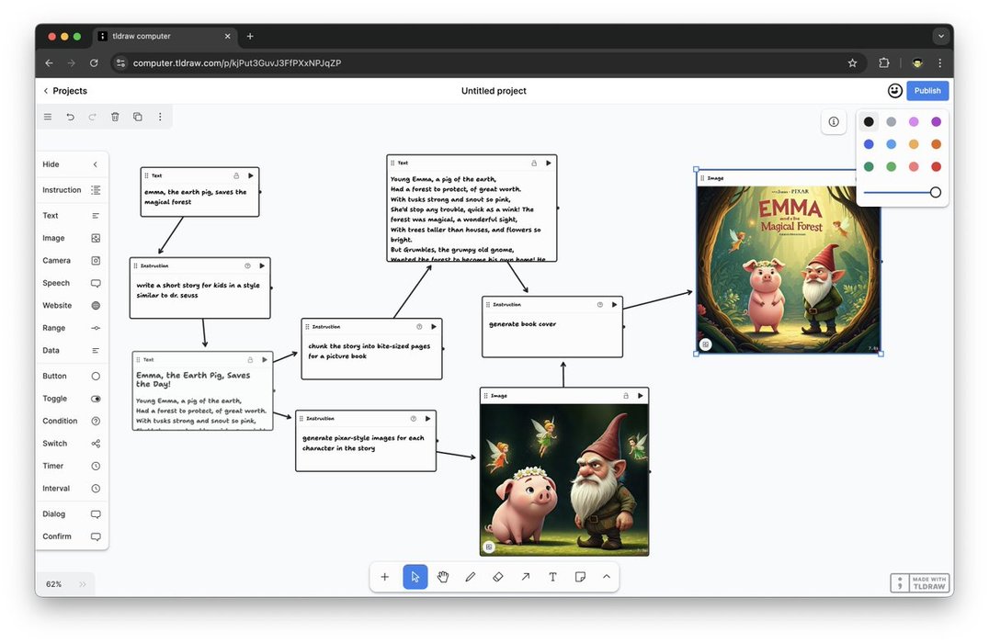
Task: Pick the red color swatch
Action: (x=936, y=166)
